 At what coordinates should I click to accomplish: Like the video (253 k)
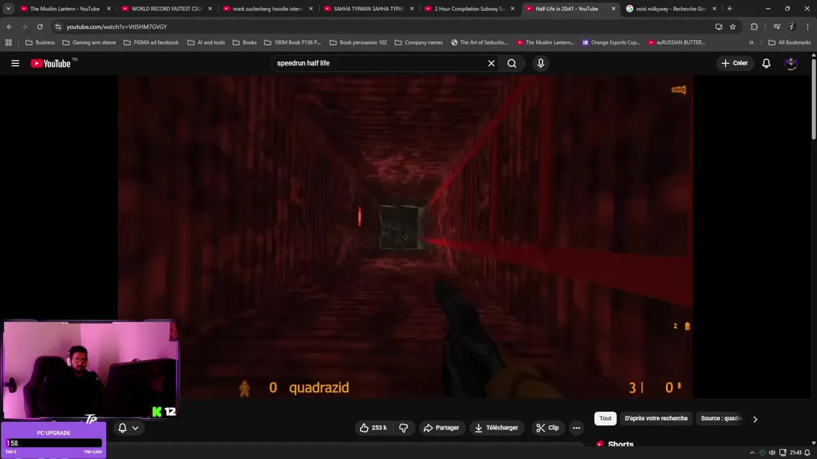pos(373,428)
